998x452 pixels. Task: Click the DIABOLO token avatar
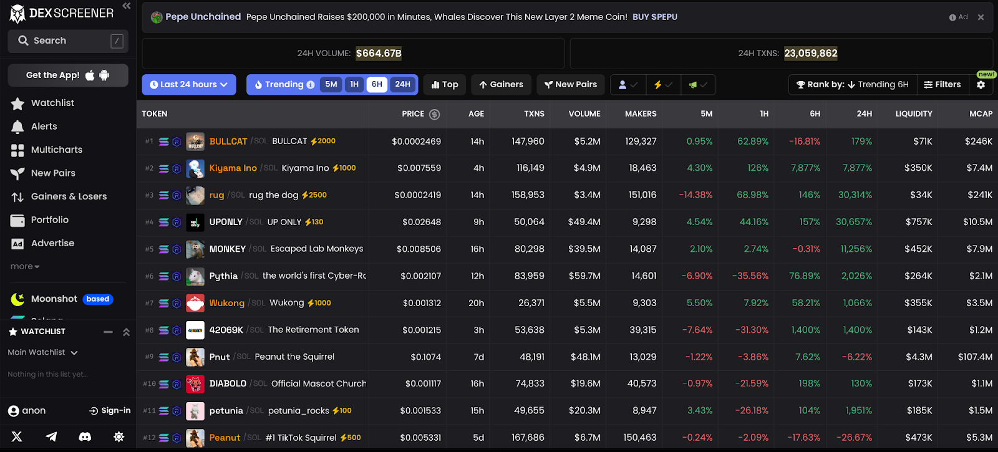click(x=195, y=384)
